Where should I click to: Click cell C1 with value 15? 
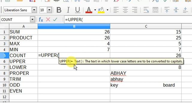point(146,32)
